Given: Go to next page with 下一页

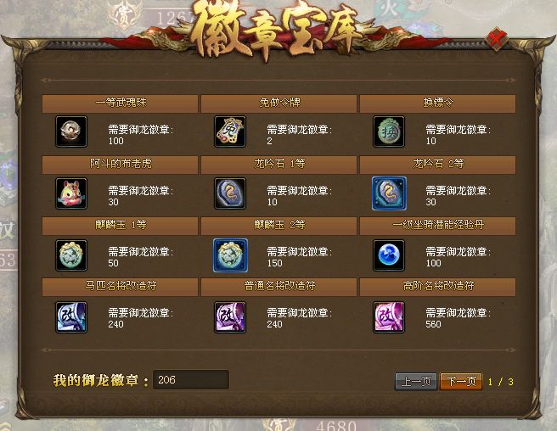Looking at the screenshot, I should (x=461, y=382).
